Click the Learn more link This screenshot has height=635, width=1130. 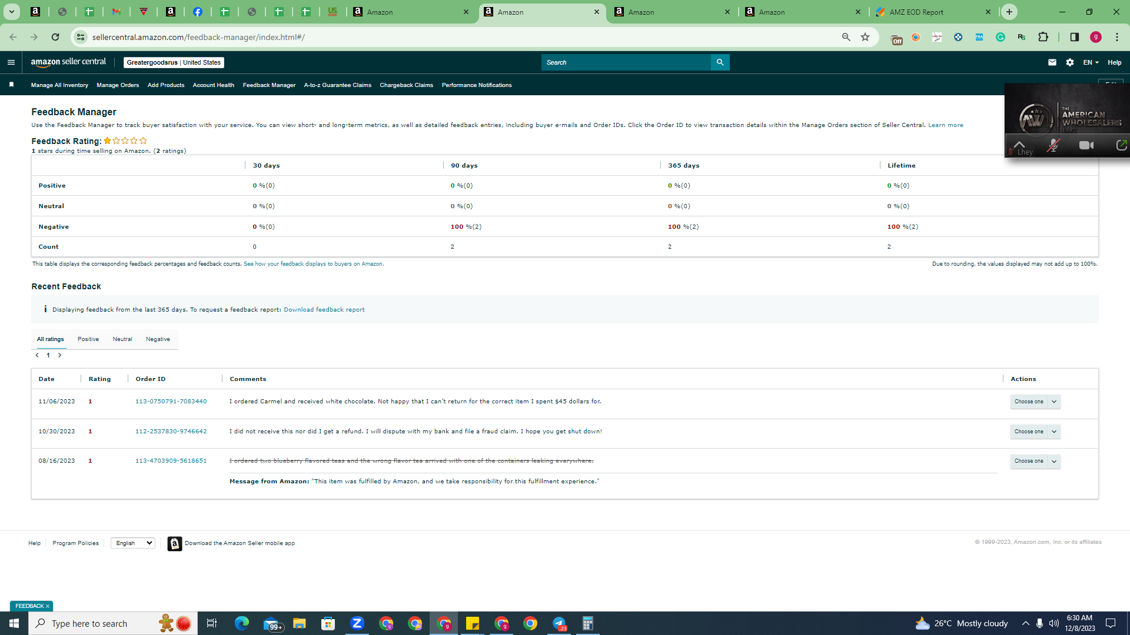(x=946, y=125)
